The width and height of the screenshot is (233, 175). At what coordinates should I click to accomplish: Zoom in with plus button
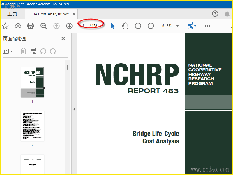pos(151,26)
